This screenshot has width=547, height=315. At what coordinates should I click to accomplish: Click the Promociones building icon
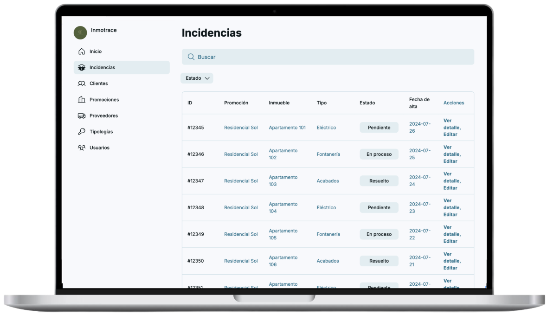82,100
